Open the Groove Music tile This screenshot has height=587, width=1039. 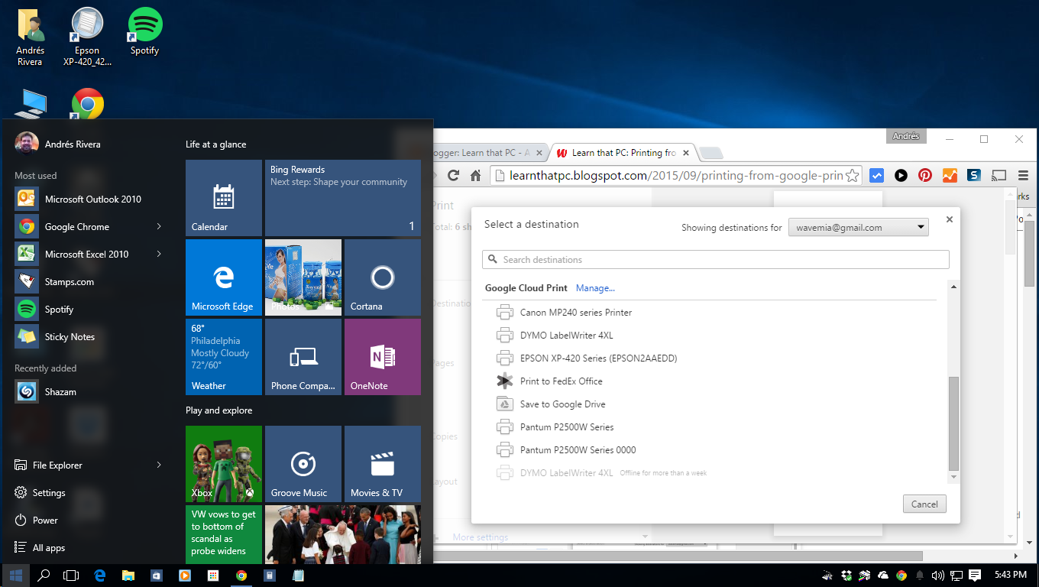[x=303, y=464]
